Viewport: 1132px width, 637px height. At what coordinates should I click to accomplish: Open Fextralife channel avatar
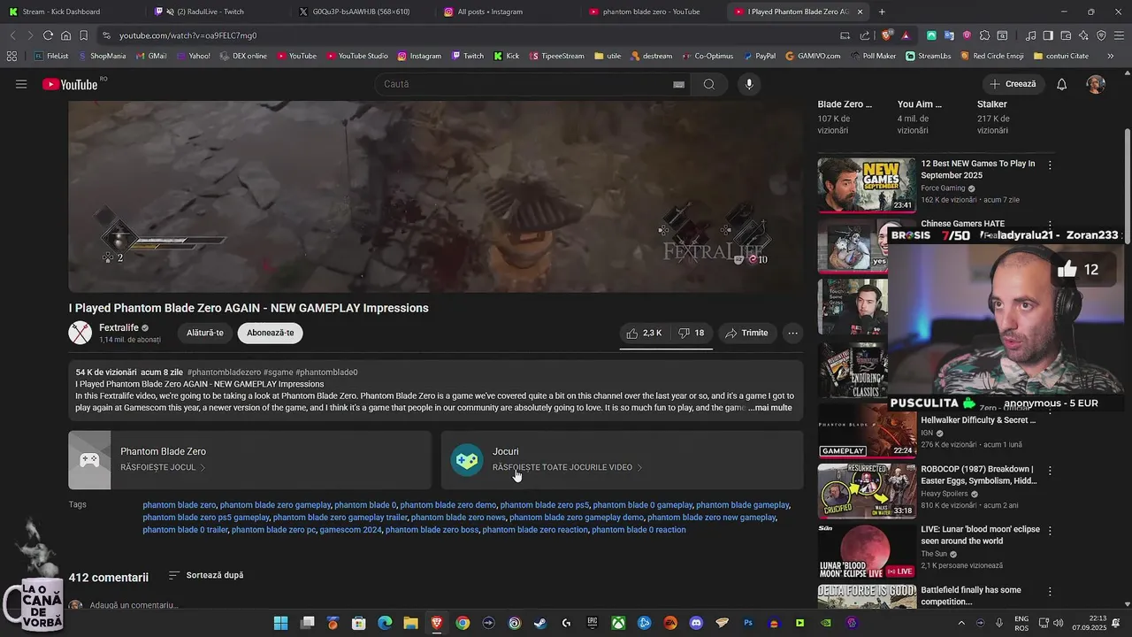[x=80, y=333]
